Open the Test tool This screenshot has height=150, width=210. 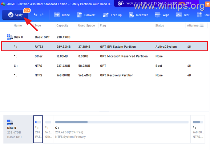[183, 15]
